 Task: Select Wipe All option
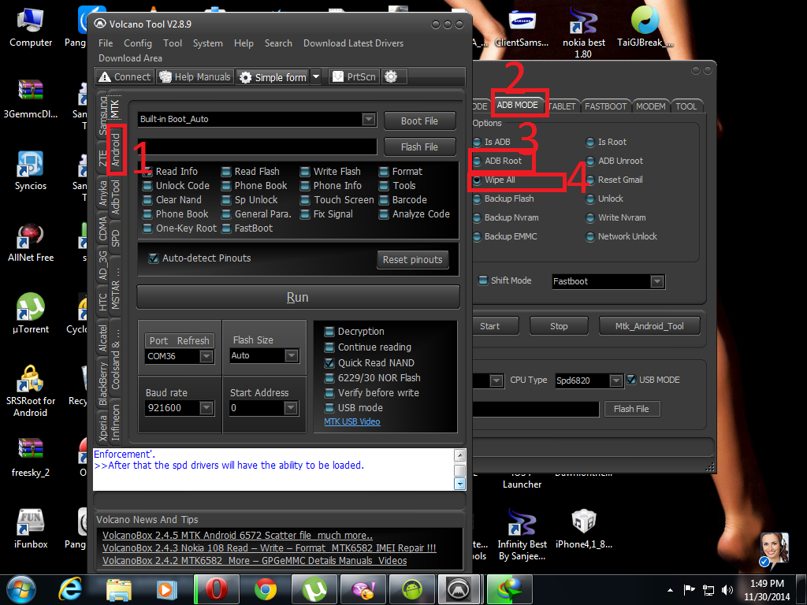477,180
